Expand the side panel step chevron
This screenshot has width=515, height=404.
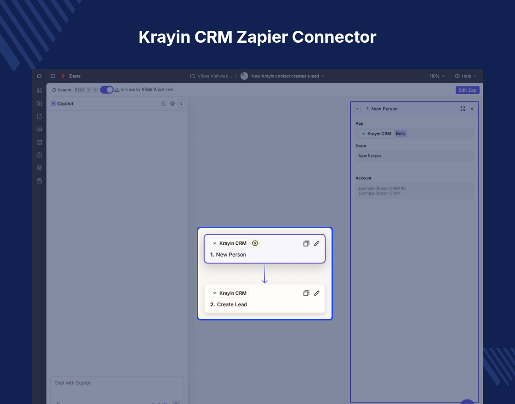[x=357, y=109]
